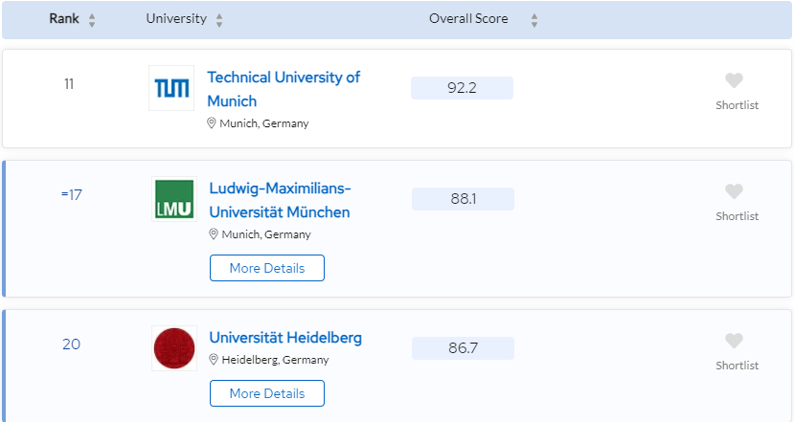Click the location pin beside Heidelberg, Germany

click(x=214, y=360)
